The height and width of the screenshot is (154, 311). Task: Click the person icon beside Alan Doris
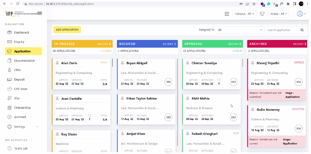pos(57,63)
